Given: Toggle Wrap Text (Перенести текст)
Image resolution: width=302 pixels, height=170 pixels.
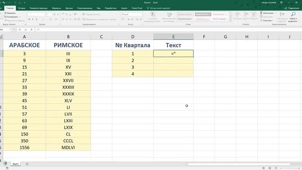Looking at the screenshot, I should (92, 14).
